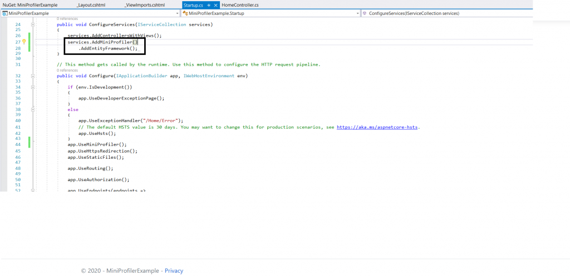Click the comment about HTTP request pipeline
Viewport: 570px width, 276px height.
[188, 64]
